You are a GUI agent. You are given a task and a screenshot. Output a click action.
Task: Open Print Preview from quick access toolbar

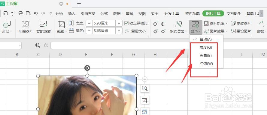pyautogui.click(x=28, y=13)
